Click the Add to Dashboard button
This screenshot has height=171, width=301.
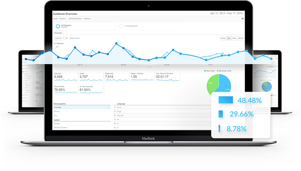[75, 18]
